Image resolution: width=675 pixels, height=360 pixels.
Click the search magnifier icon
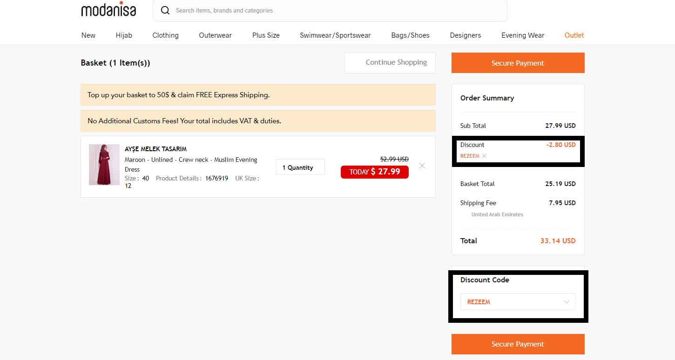(165, 10)
